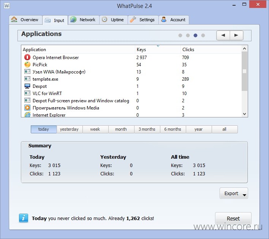Minimize the WhatPulse window
The width and height of the screenshot is (269, 239).
tap(234, 5)
